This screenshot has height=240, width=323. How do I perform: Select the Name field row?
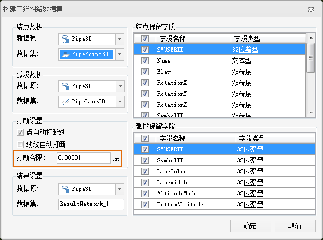click(220, 61)
